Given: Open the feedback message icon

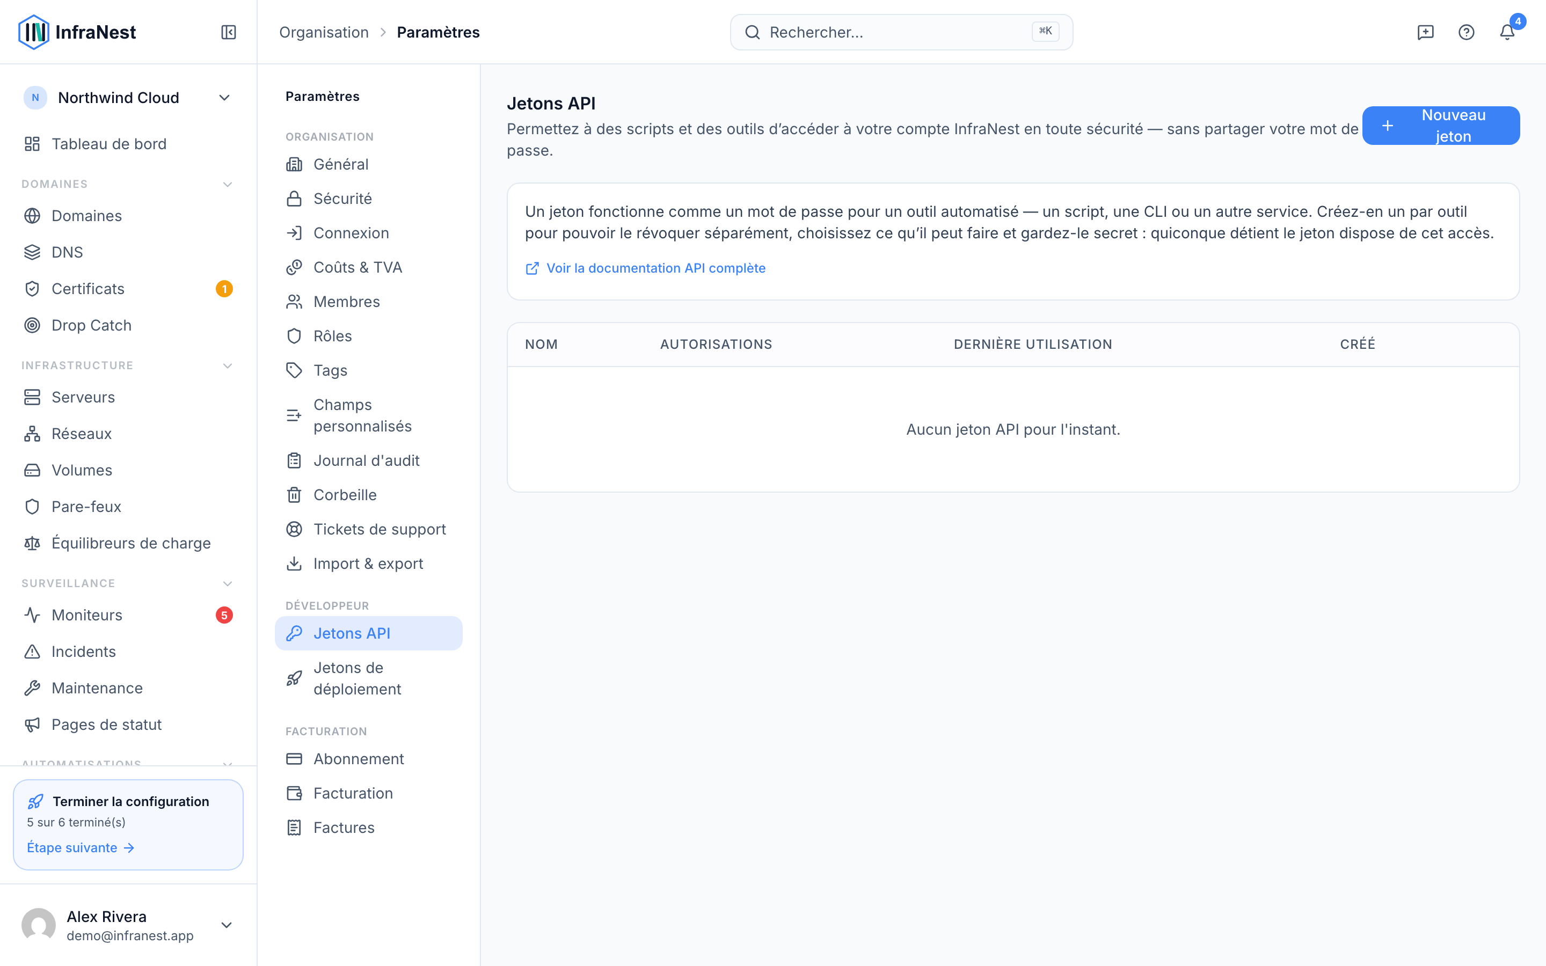Looking at the screenshot, I should [x=1425, y=32].
